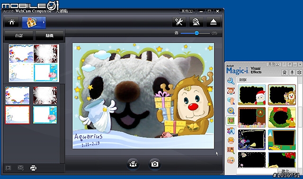
Task: Select the magnifier zoom effect in Magic-i sidebar
Action: click(x=231, y=81)
